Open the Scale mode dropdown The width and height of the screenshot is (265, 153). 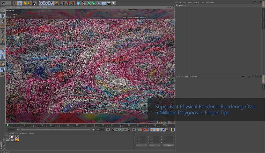pos(155,146)
